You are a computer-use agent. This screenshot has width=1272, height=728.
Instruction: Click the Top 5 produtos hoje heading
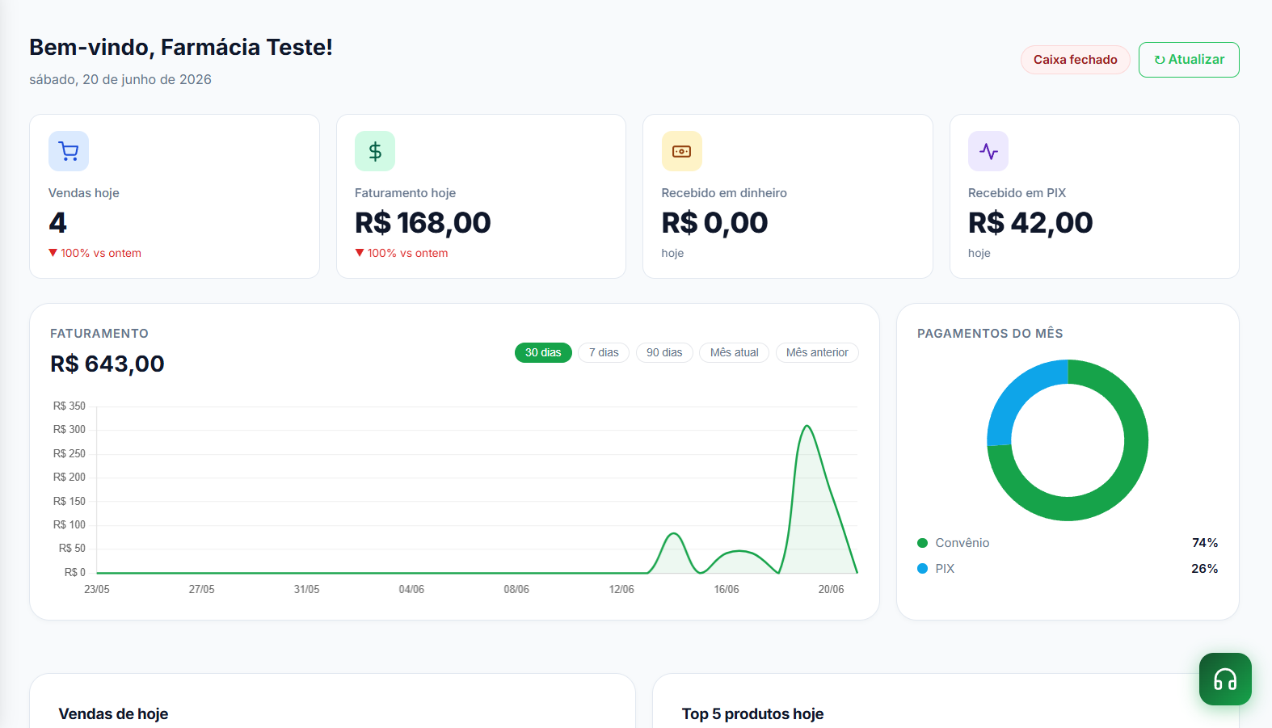point(752,714)
